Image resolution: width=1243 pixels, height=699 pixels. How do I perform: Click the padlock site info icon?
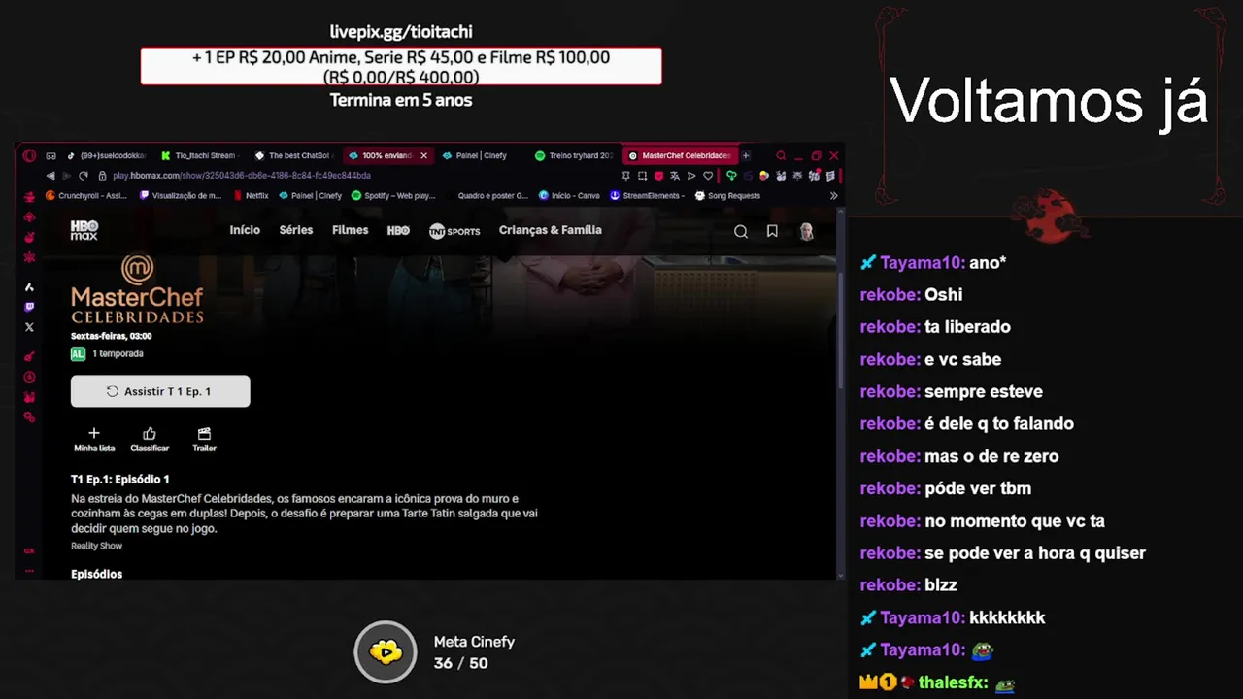[102, 176]
